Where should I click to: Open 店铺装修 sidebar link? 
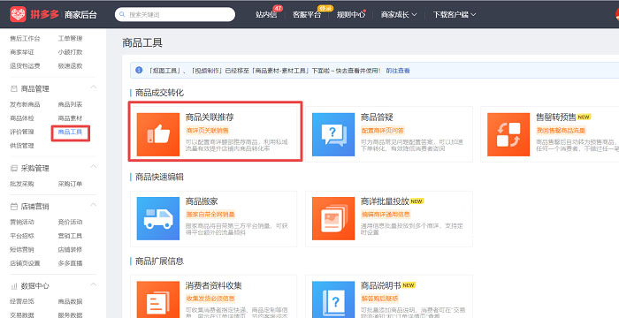pos(70,249)
